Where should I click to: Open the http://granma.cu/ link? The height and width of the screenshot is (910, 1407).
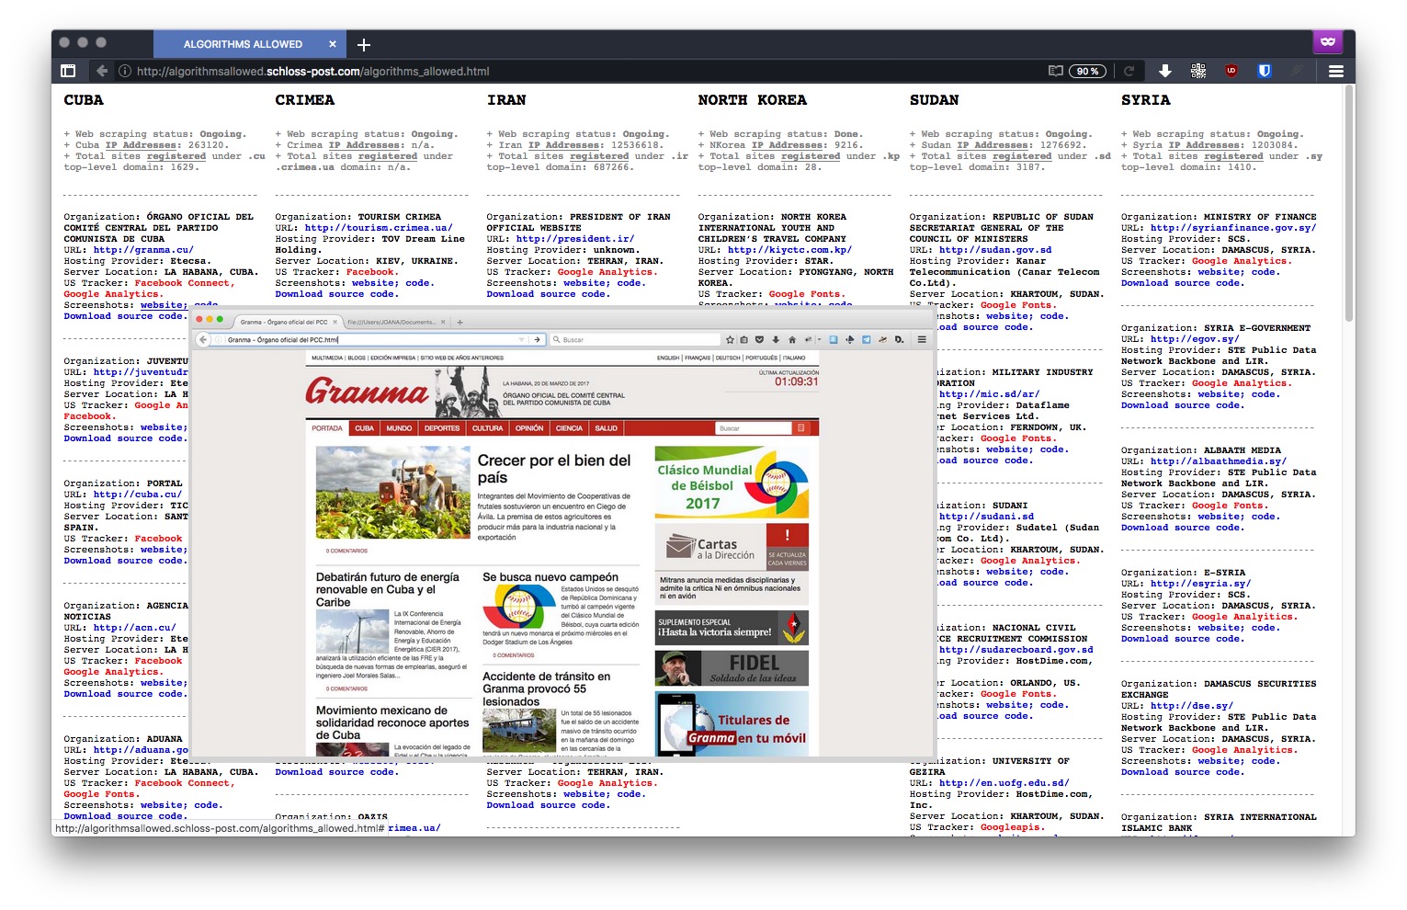tap(143, 250)
